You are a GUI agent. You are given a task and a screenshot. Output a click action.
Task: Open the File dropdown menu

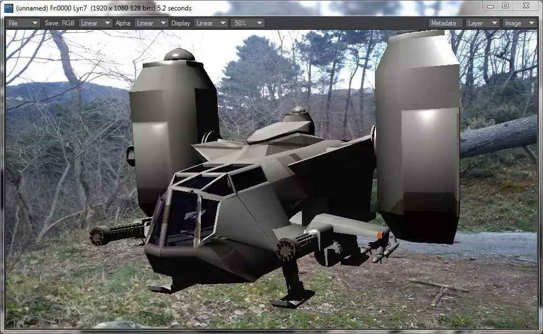pos(23,23)
